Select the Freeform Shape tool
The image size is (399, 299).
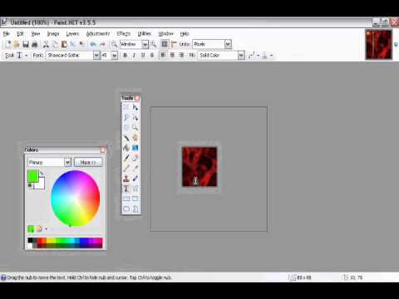click(x=135, y=208)
